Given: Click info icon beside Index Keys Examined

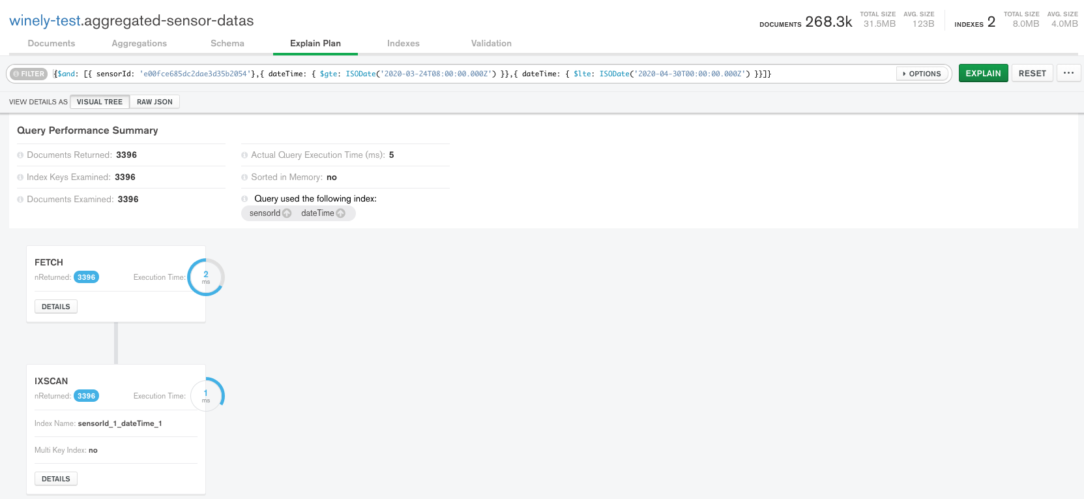Looking at the screenshot, I should [x=20, y=177].
